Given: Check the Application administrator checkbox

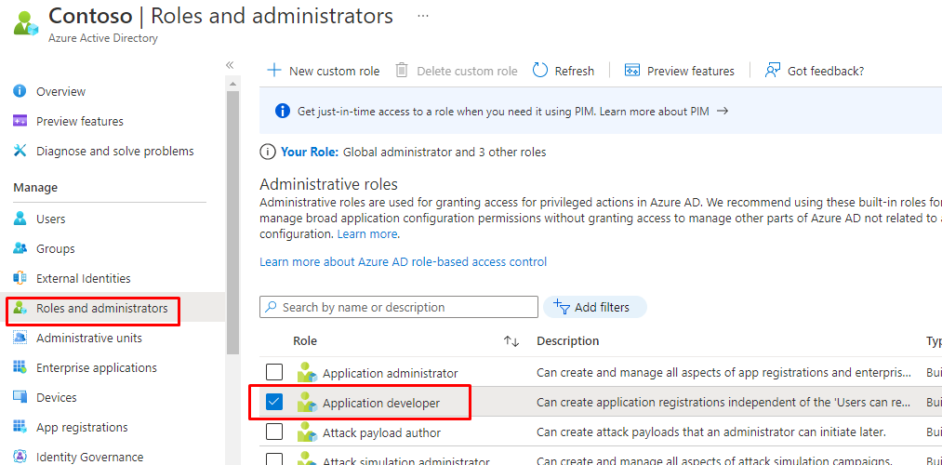Looking at the screenshot, I should tap(274, 373).
